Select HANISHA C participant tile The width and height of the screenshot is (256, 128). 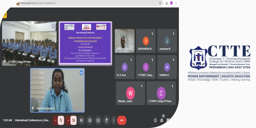coord(167,67)
